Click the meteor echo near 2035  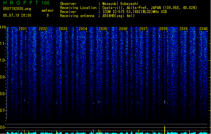click(99, 102)
